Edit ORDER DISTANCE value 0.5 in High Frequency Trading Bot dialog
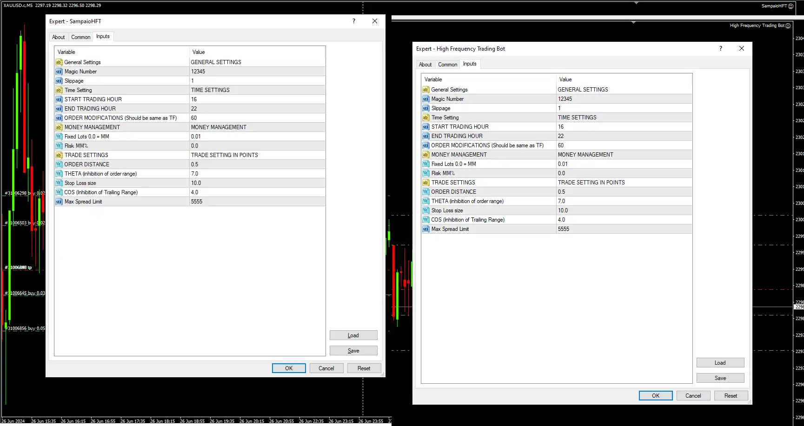This screenshot has height=426, width=804. pos(624,192)
